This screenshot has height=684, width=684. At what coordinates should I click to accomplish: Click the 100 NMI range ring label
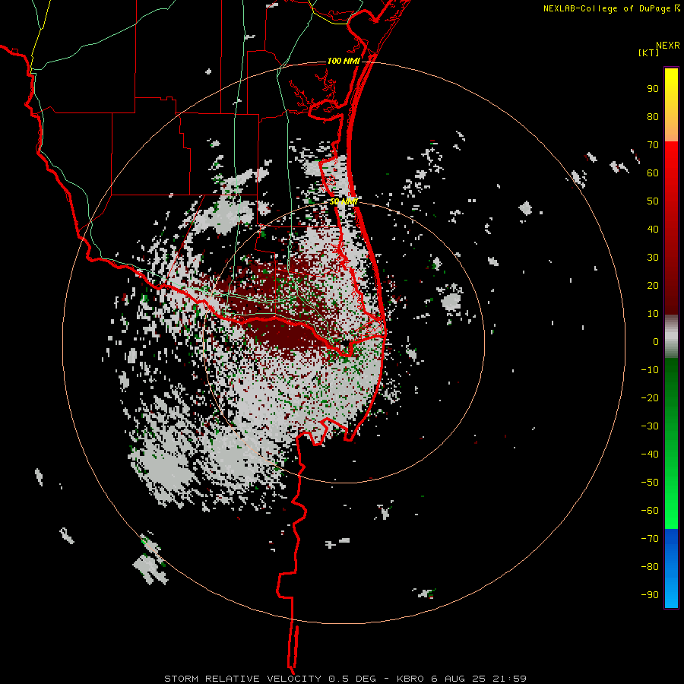[x=344, y=61]
